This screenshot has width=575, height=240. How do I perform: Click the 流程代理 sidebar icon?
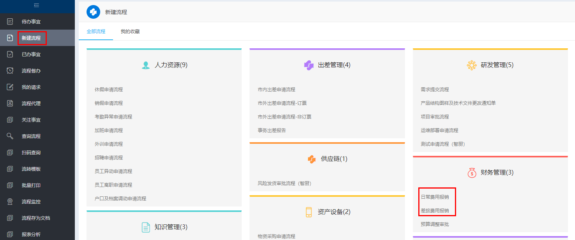click(10, 104)
